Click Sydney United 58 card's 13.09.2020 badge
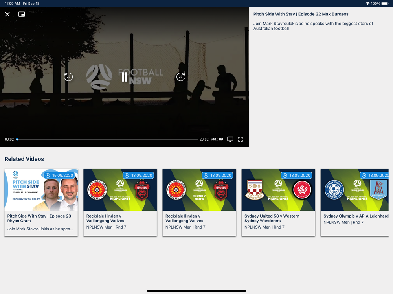This screenshot has width=393, height=294. click(x=296, y=176)
